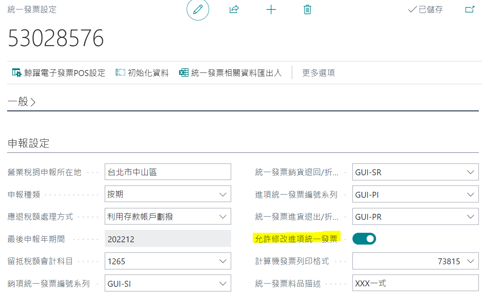Click the 允許修改進項統一發票 label
This screenshot has height=295, width=482.
point(296,238)
